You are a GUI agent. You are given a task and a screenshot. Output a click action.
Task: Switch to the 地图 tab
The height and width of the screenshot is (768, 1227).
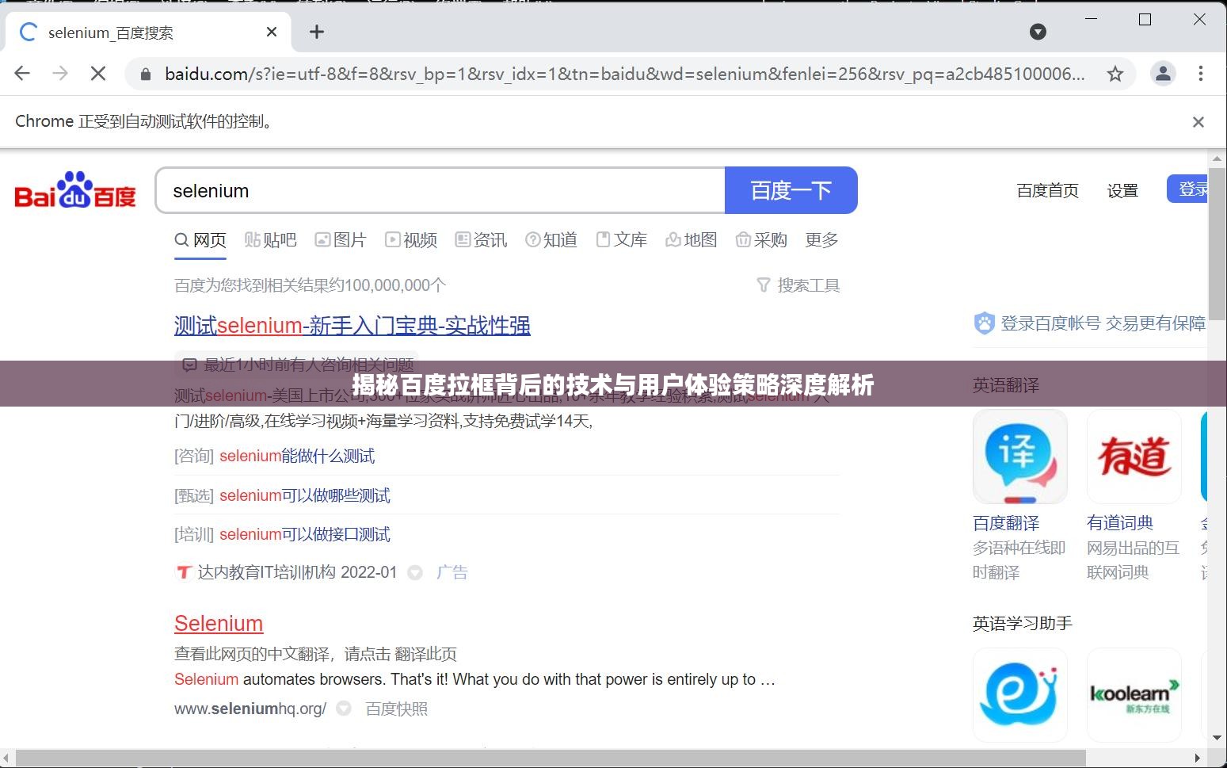point(692,240)
